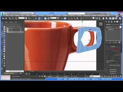This screenshot has height=92, width=123.
Task: Click the object color swatch beside name
Action: pyautogui.click(x=121, y=25)
